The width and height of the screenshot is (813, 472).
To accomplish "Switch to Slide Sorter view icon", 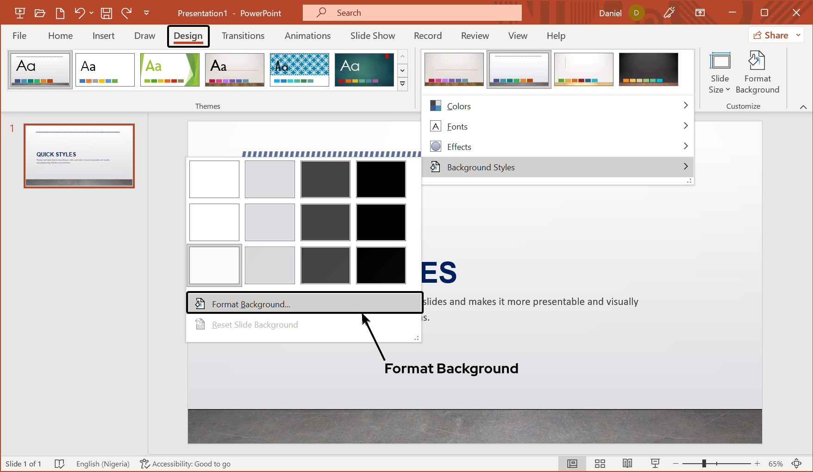I will point(600,464).
